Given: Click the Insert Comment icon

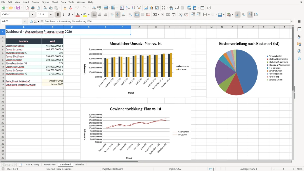Looking at the screenshot, I should pos(177,8).
